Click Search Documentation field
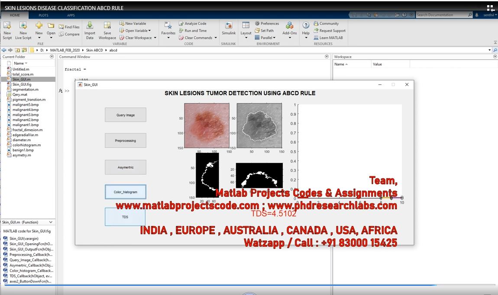Screen dimensions: 498x295 [442, 15]
